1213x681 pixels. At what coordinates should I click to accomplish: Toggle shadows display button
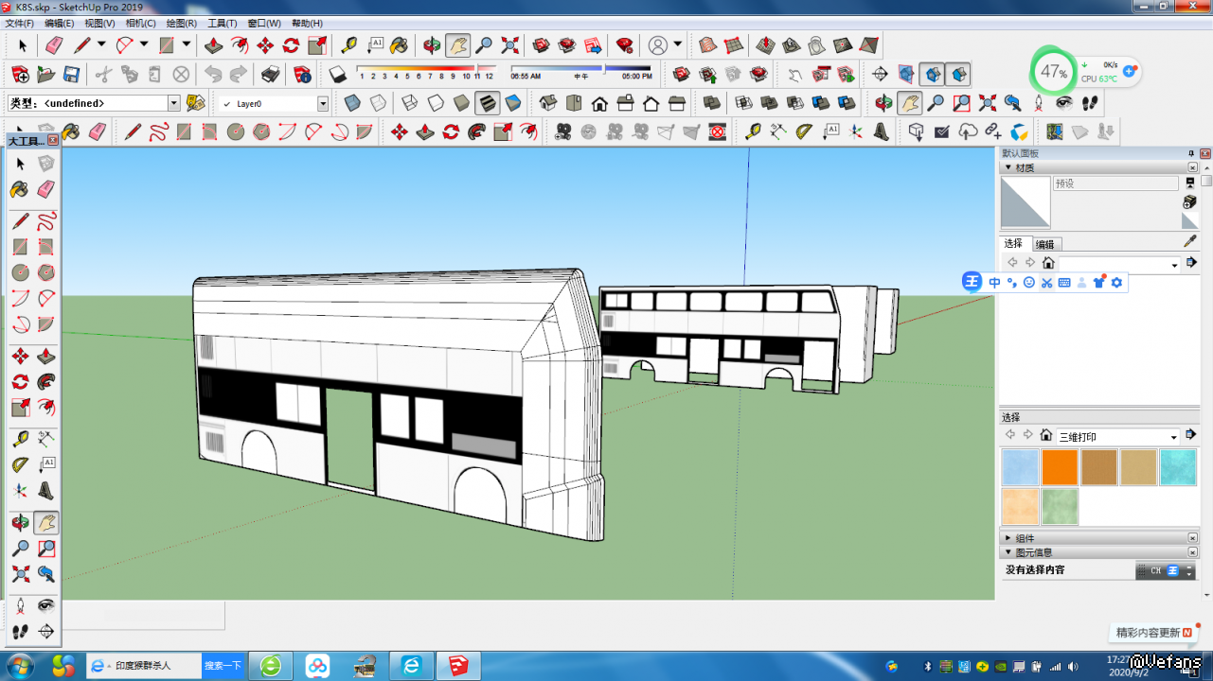tap(338, 74)
